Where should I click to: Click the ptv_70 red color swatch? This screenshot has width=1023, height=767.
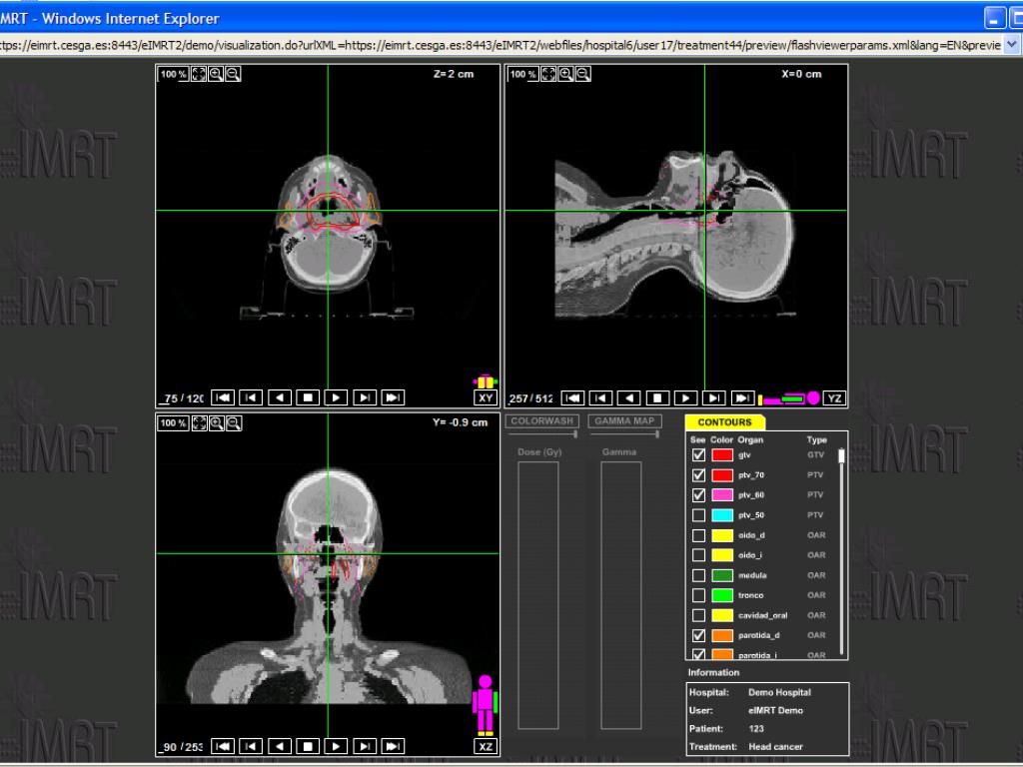(x=722, y=475)
